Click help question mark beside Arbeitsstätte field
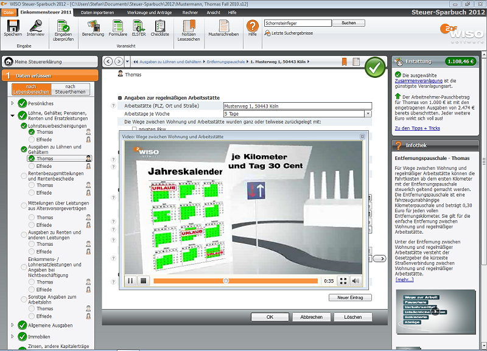Image resolution: width=487 pixels, height=351 pixels. pos(113,106)
